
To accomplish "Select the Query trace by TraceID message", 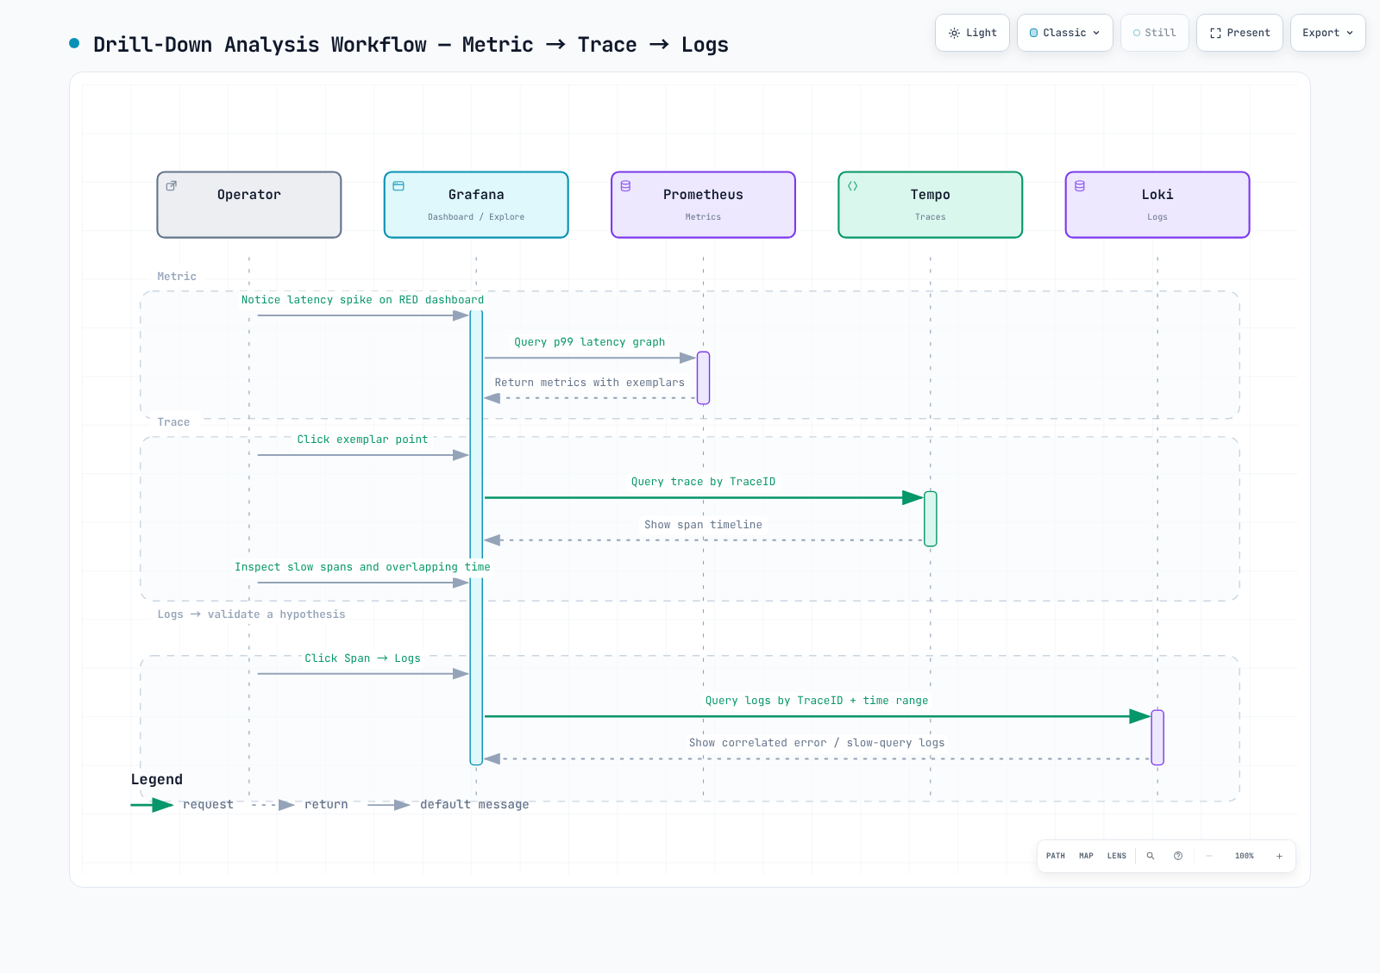I will pos(703,482).
